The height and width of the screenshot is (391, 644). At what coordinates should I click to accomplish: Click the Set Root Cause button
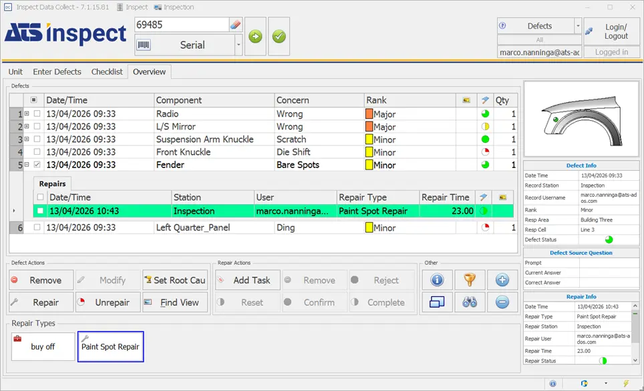[x=175, y=280]
